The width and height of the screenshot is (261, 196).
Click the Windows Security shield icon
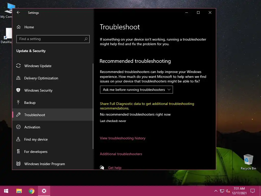[x=18, y=90]
